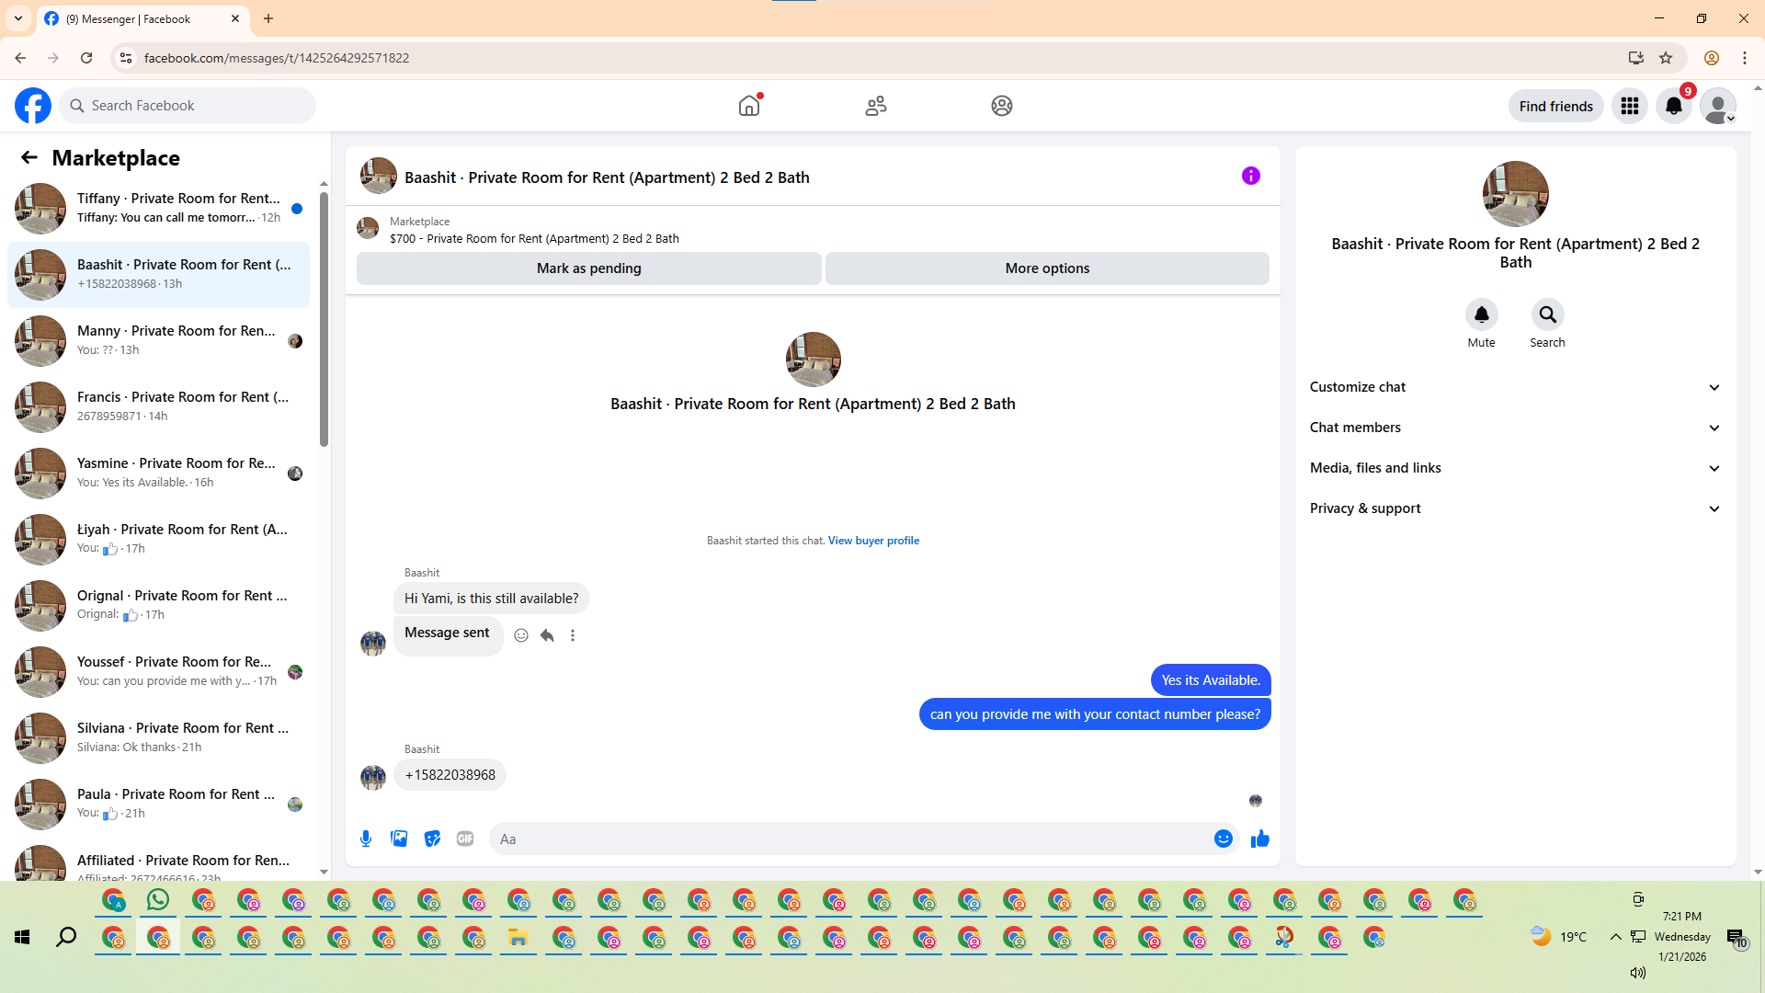Click the purple conversation info icon

click(1251, 176)
